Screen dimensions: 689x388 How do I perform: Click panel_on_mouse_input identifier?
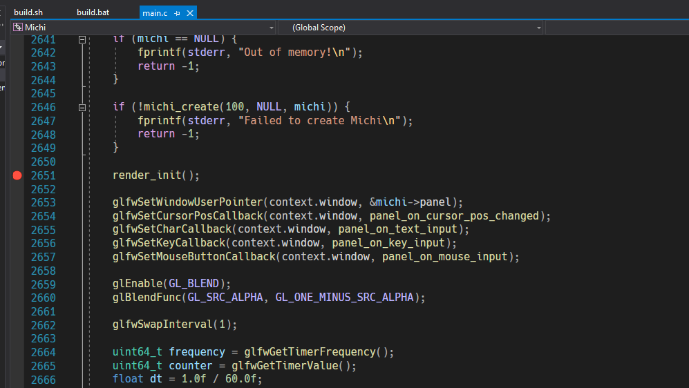(444, 256)
